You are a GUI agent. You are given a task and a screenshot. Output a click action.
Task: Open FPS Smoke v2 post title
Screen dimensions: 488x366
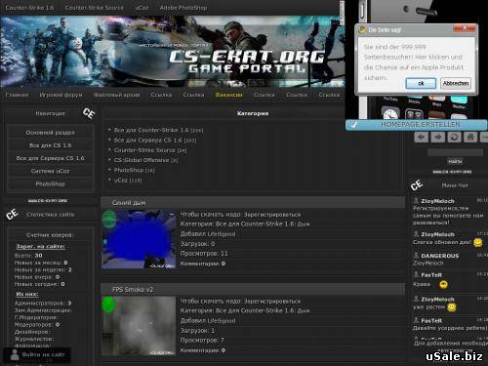133,290
